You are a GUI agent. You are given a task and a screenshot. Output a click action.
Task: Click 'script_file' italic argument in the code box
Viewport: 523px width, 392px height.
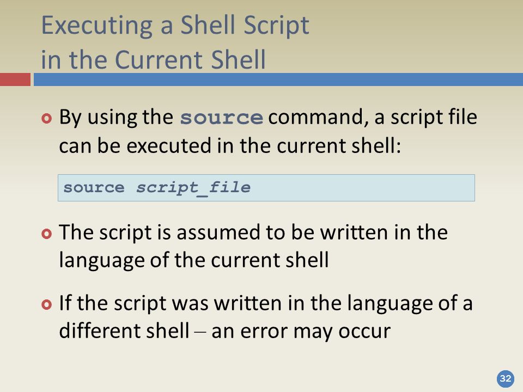pos(193,188)
